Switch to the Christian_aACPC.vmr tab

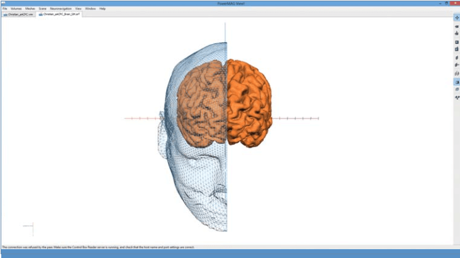19,14
